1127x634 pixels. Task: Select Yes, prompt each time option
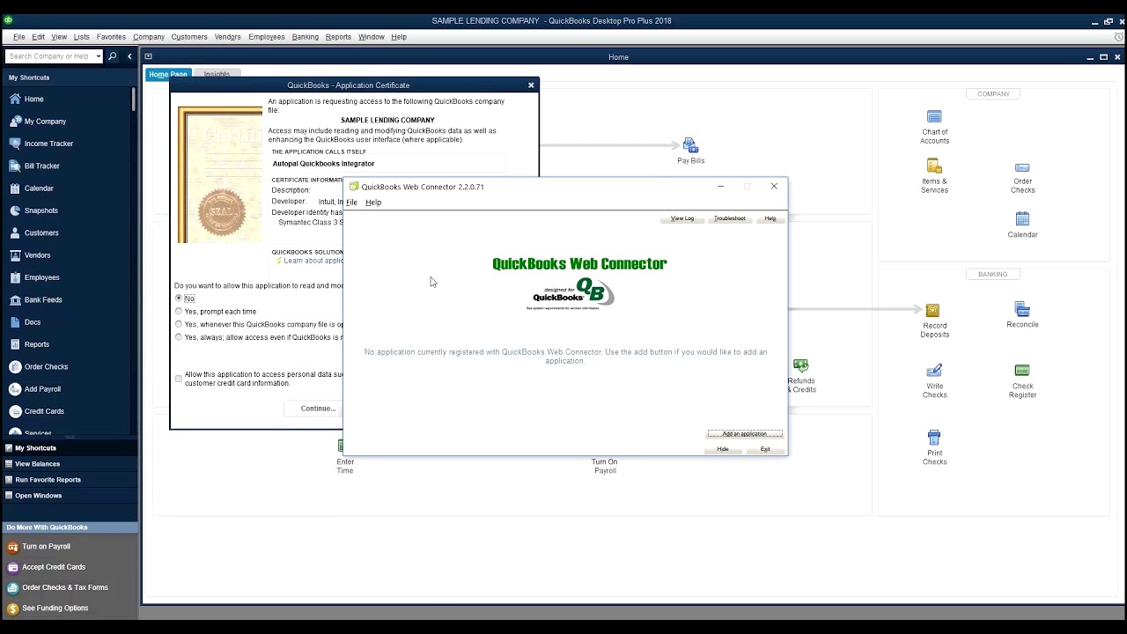(x=179, y=311)
